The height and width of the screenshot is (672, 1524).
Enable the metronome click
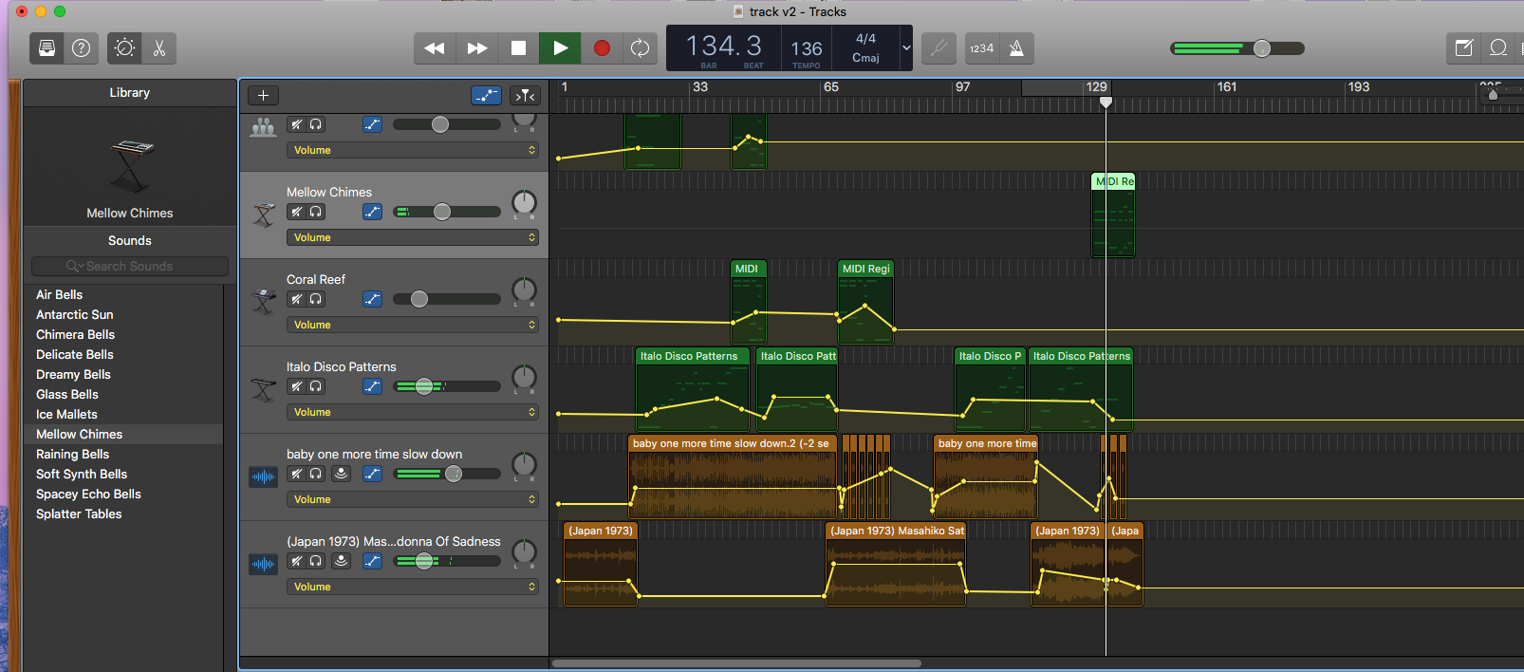[x=1016, y=48]
